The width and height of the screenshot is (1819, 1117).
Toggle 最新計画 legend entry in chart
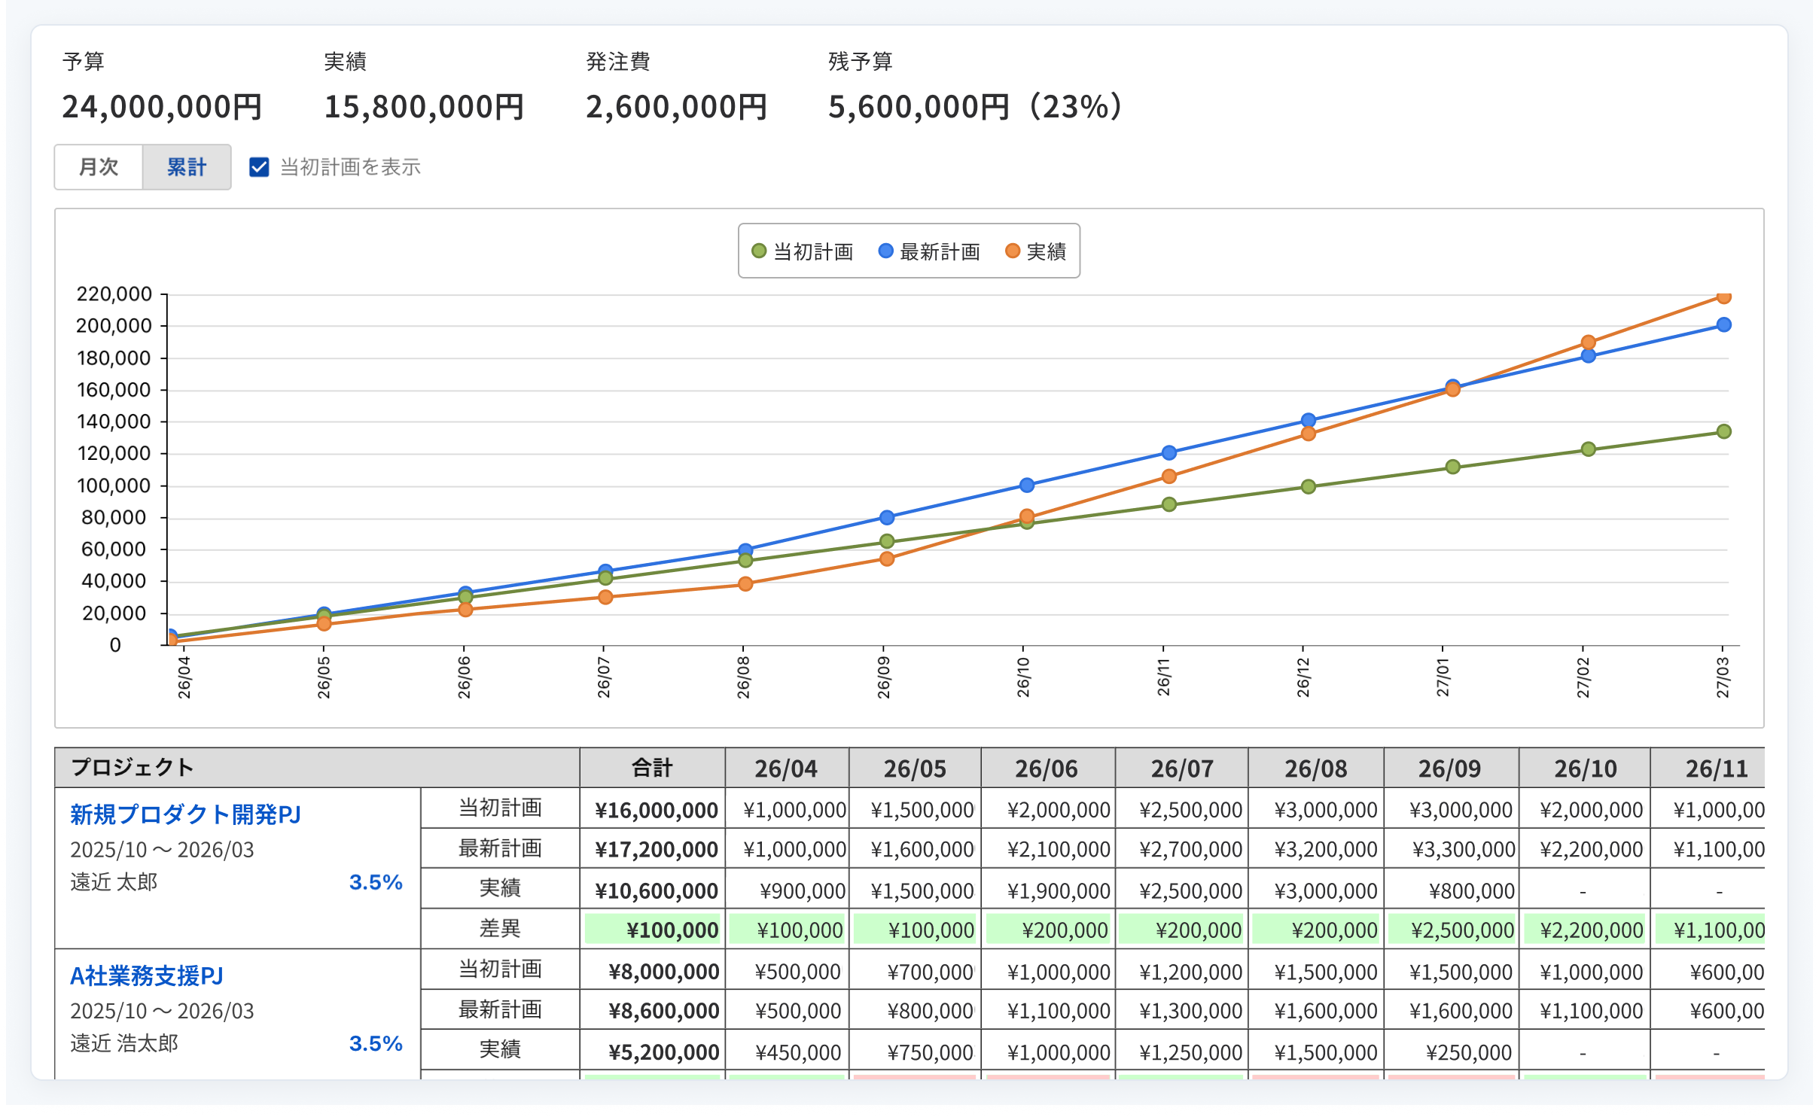point(929,251)
